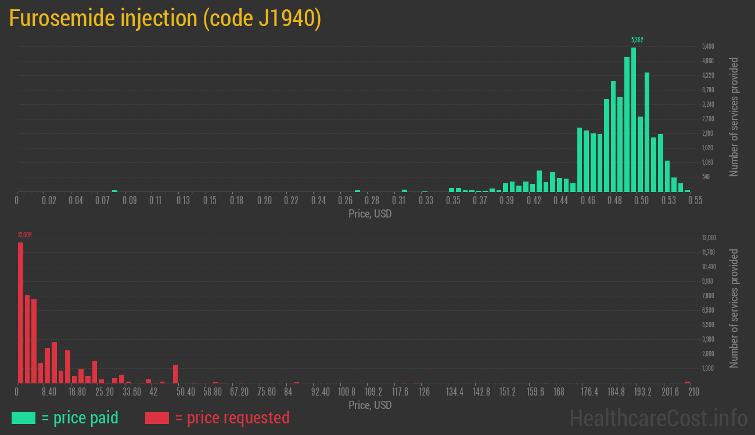Image resolution: width=755 pixels, height=435 pixels.
Task: Select the Furosemide injection chart title
Action: click(x=165, y=19)
